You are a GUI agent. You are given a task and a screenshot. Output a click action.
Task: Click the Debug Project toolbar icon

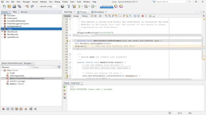point(86,6)
